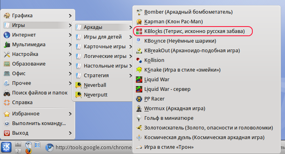Open the Образование category label
The width and height of the screenshot is (285, 154).
click(29, 64)
